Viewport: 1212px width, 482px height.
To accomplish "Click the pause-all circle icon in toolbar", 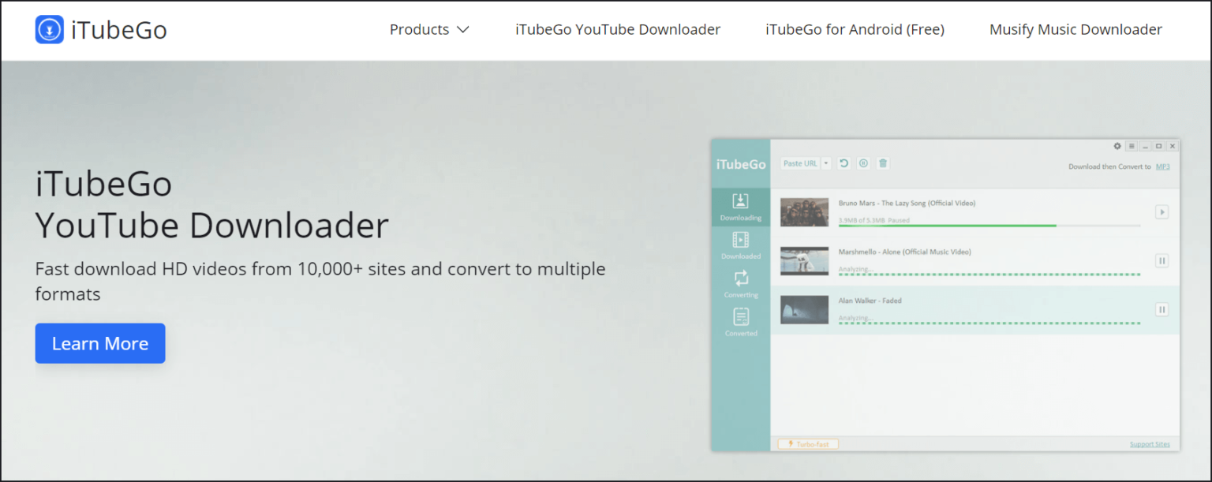I will point(863,163).
